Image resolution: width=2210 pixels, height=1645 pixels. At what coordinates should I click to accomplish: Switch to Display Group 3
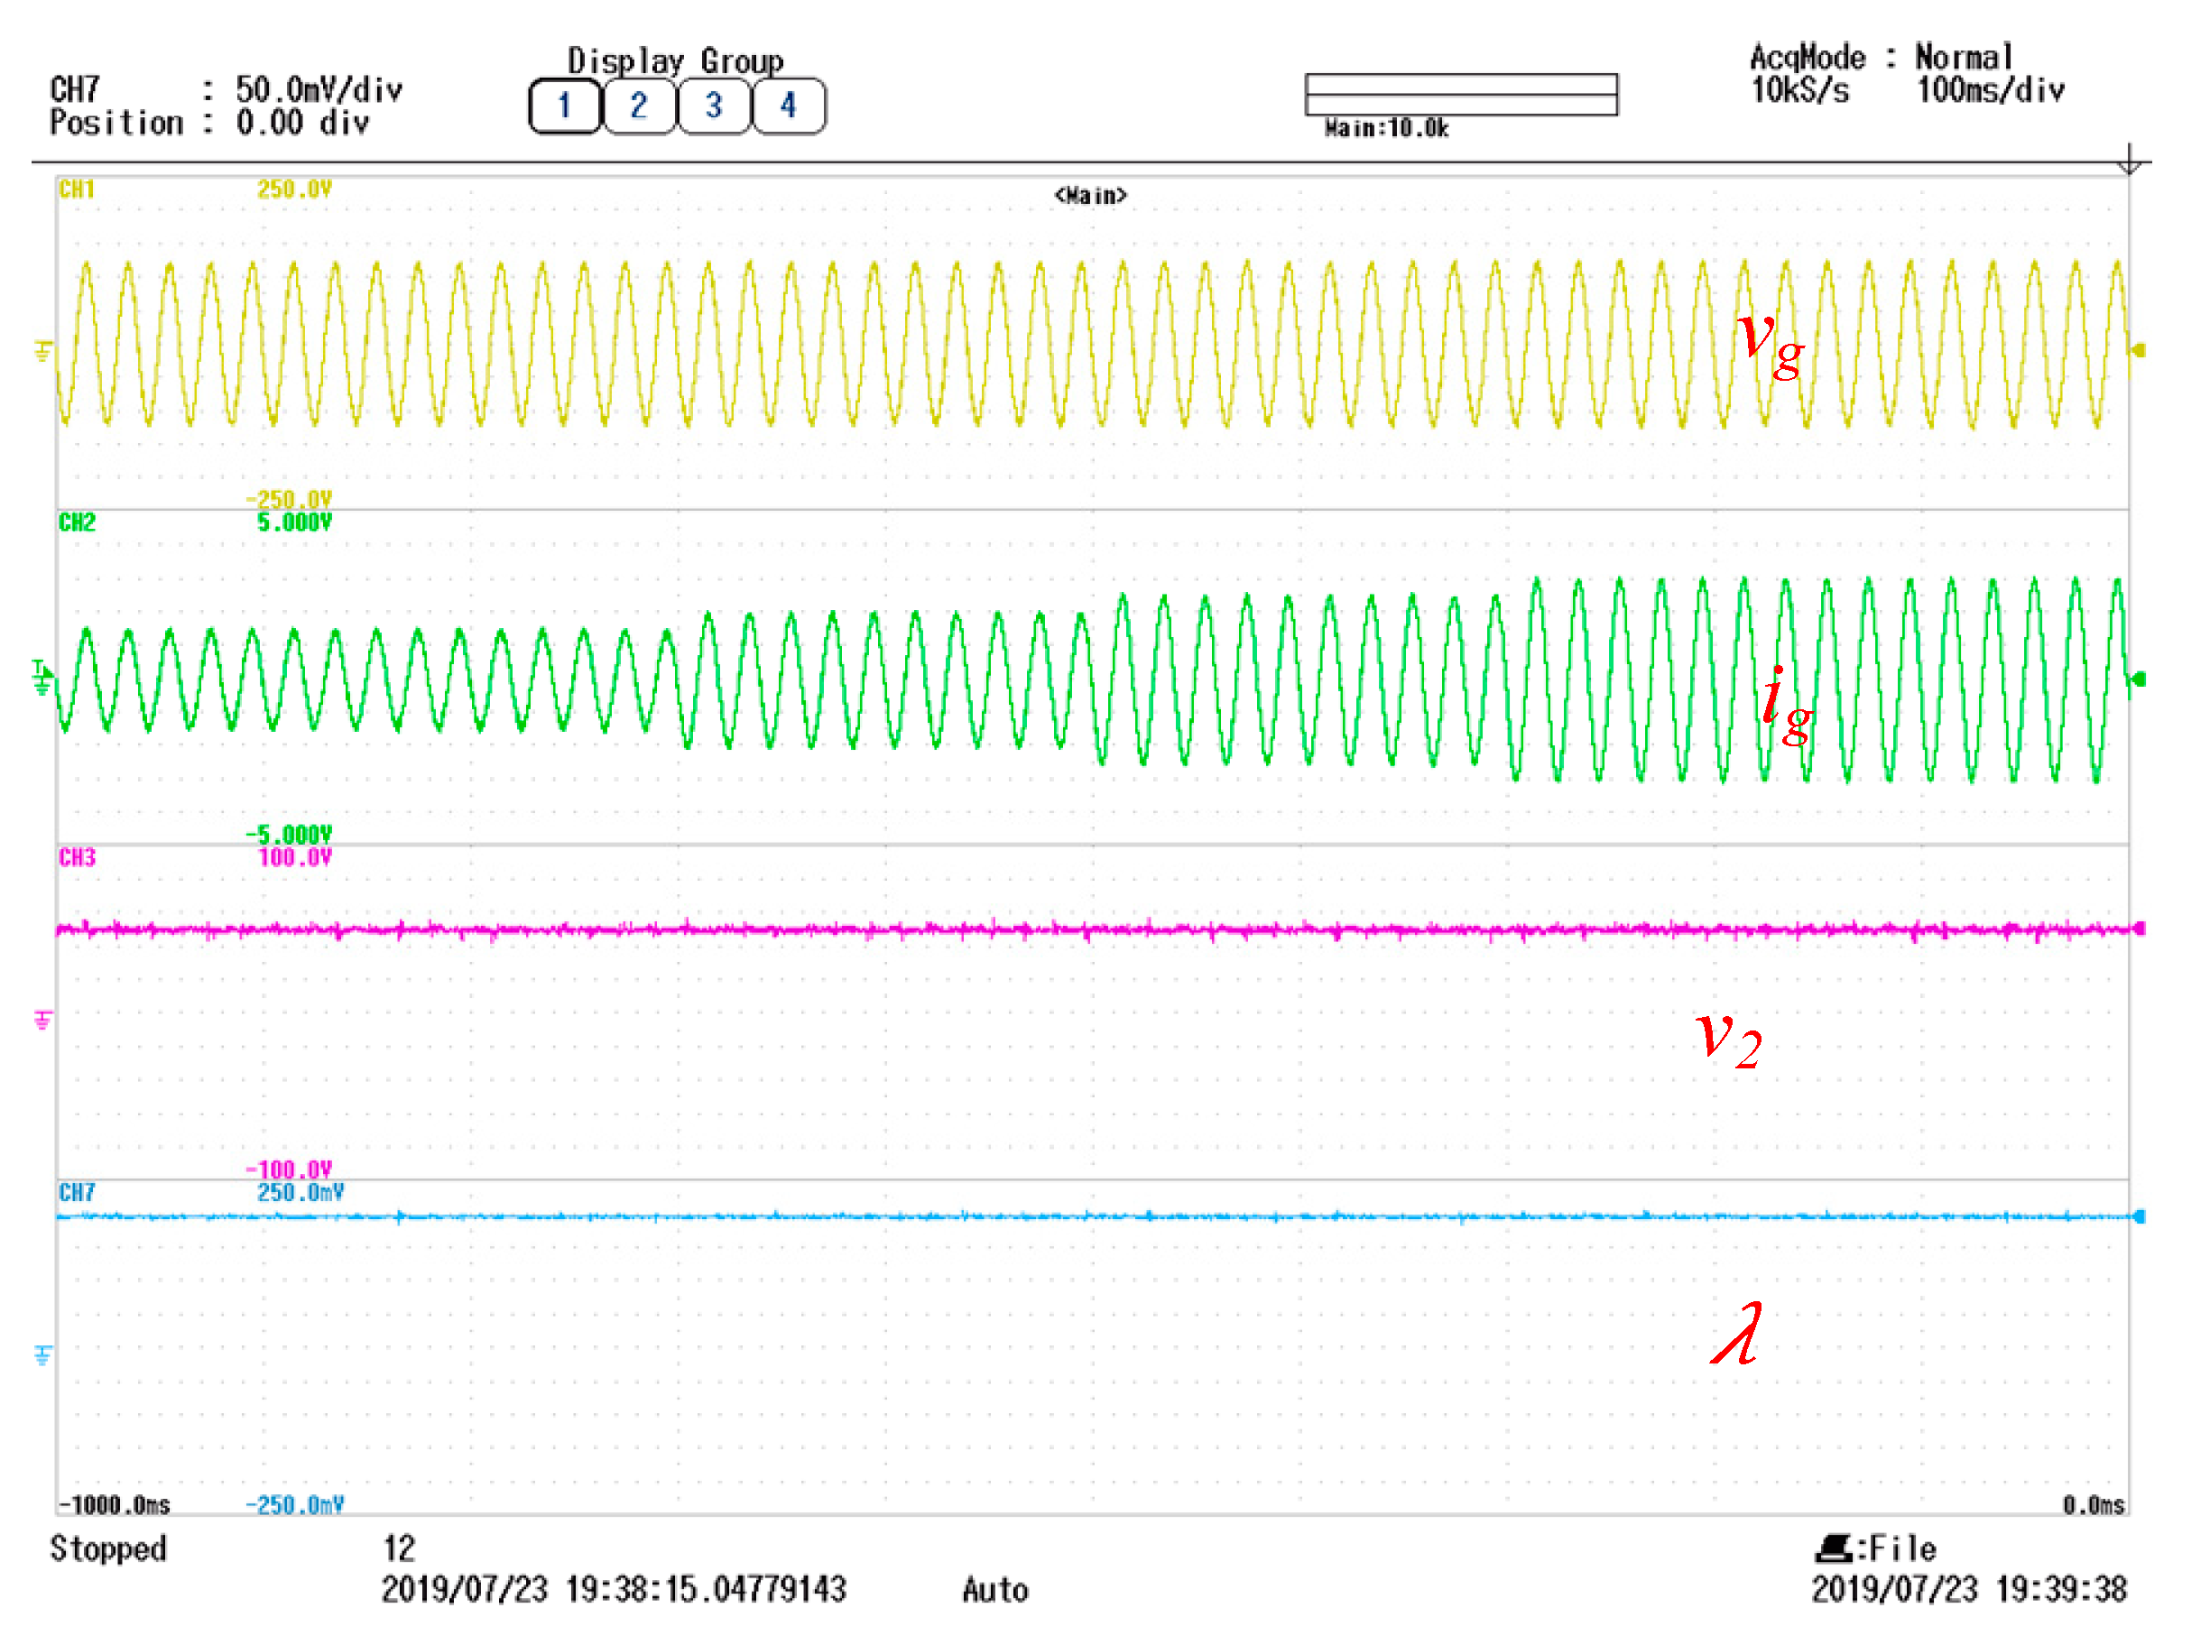pos(713,106)
